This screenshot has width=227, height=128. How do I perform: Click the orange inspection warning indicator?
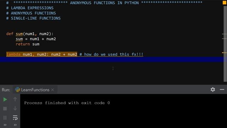pyautogui.click(x=225, y=2)
